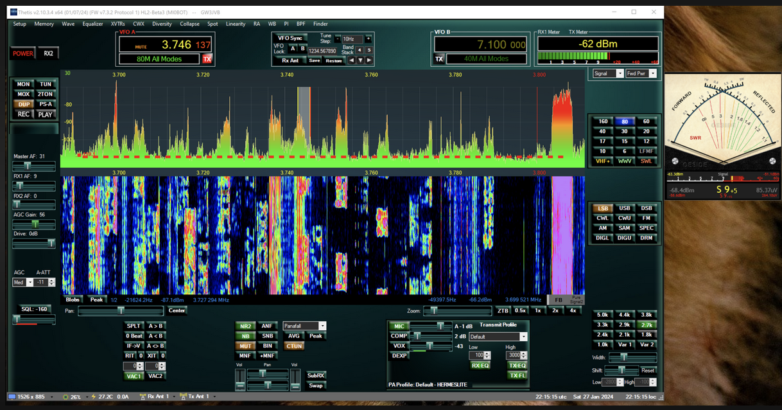Click the TX icon beside VFO B
Image resolution: width=782 pixels, height=410 pixels.
pyautogui.click(x=439, y=59)
